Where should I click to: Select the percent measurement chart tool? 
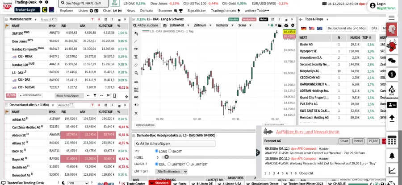[136, 57]
